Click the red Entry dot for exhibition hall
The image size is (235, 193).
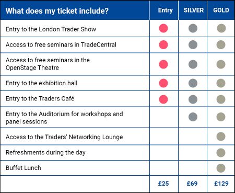[x=163, y=83]
